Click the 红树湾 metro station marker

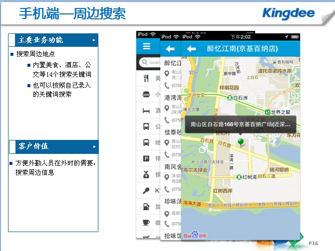[239, 177]
